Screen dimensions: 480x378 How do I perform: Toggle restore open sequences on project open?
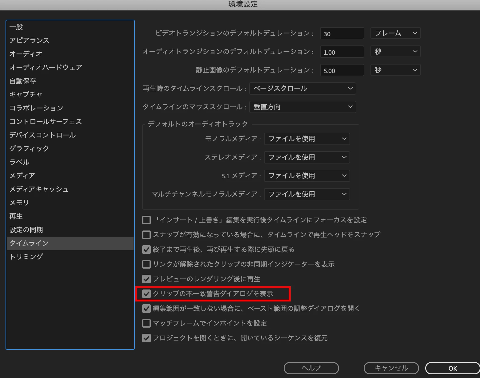click(x=146, y=338)
